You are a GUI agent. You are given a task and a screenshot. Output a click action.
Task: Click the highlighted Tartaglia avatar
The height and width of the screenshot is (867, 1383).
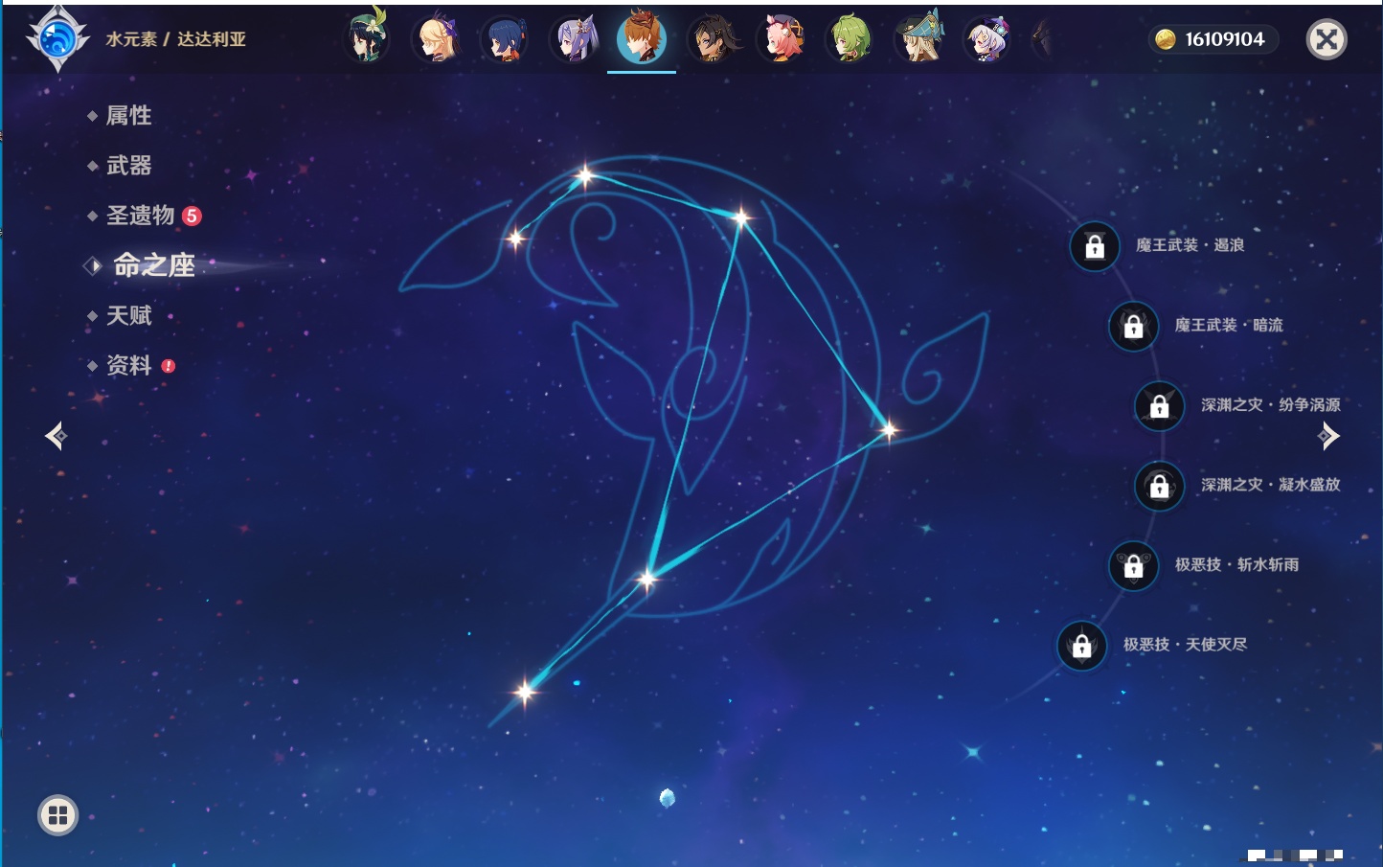point(642,37)
